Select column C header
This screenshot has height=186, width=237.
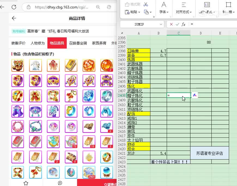tap(178, 33)
